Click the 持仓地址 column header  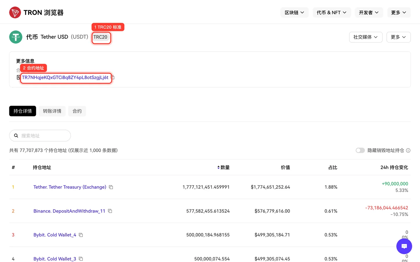42,167
